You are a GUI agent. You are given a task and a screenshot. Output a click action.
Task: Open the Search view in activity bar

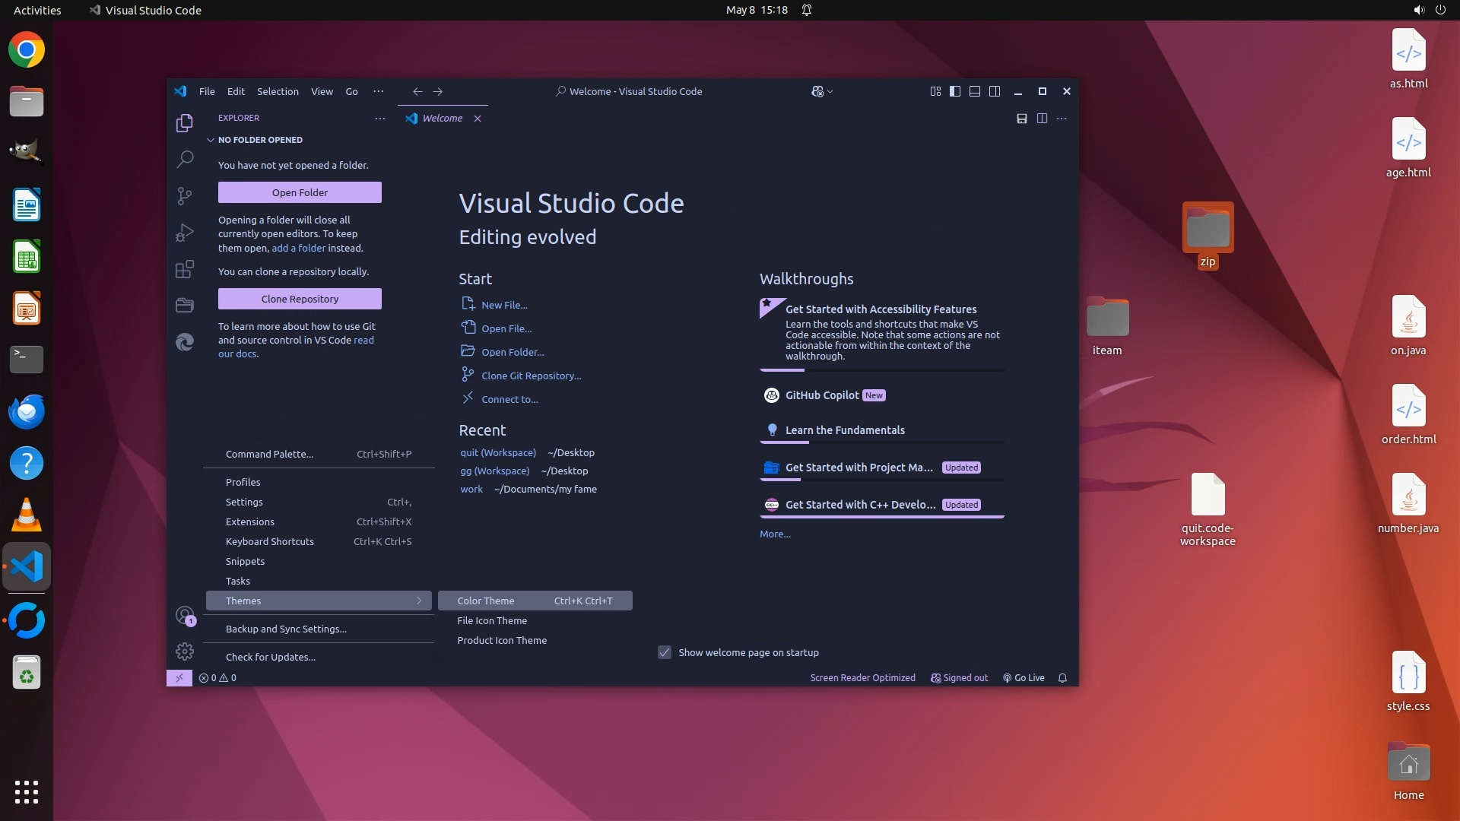pyautogui.click(x=185, y=159)
